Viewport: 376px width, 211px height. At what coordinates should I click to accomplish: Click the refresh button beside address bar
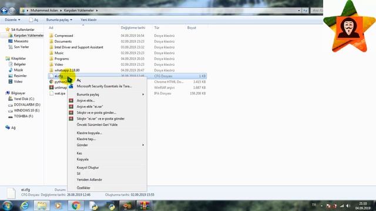click(305, 11)
